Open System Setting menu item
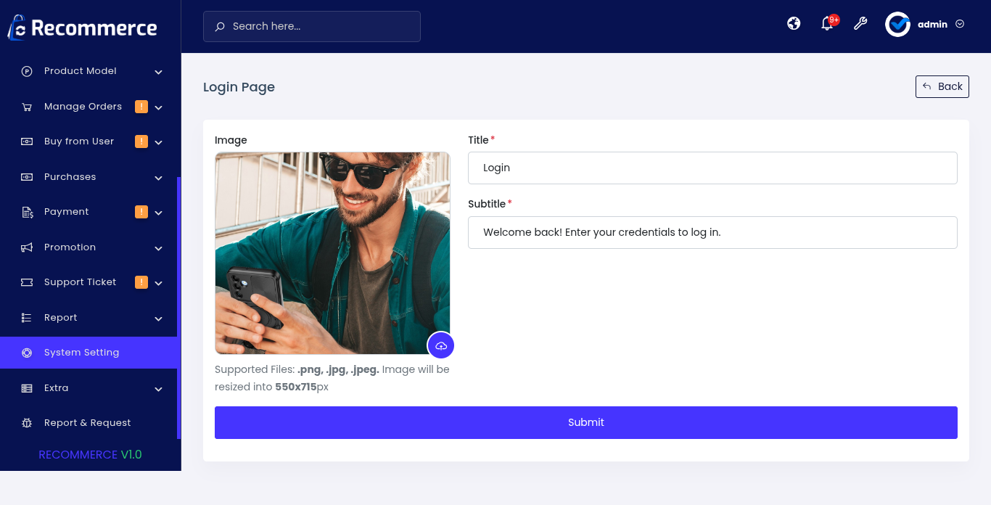 [89, 353]
